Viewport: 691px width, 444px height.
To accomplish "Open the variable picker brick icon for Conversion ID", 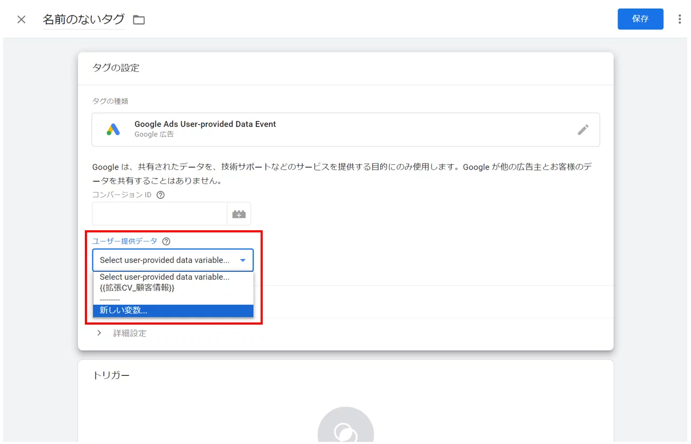I will point(239,213).
